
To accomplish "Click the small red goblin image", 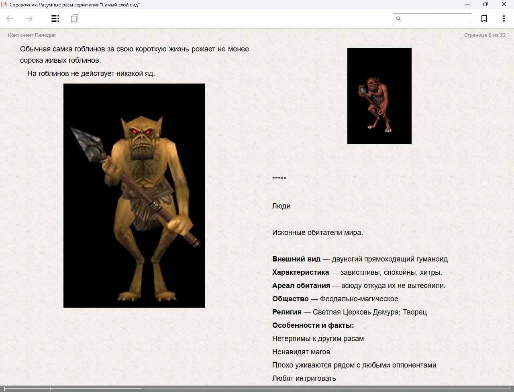I will pos(379,96).
